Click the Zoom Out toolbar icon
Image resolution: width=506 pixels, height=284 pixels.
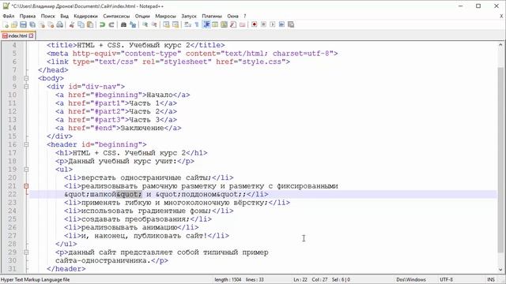tap(154, 24)
